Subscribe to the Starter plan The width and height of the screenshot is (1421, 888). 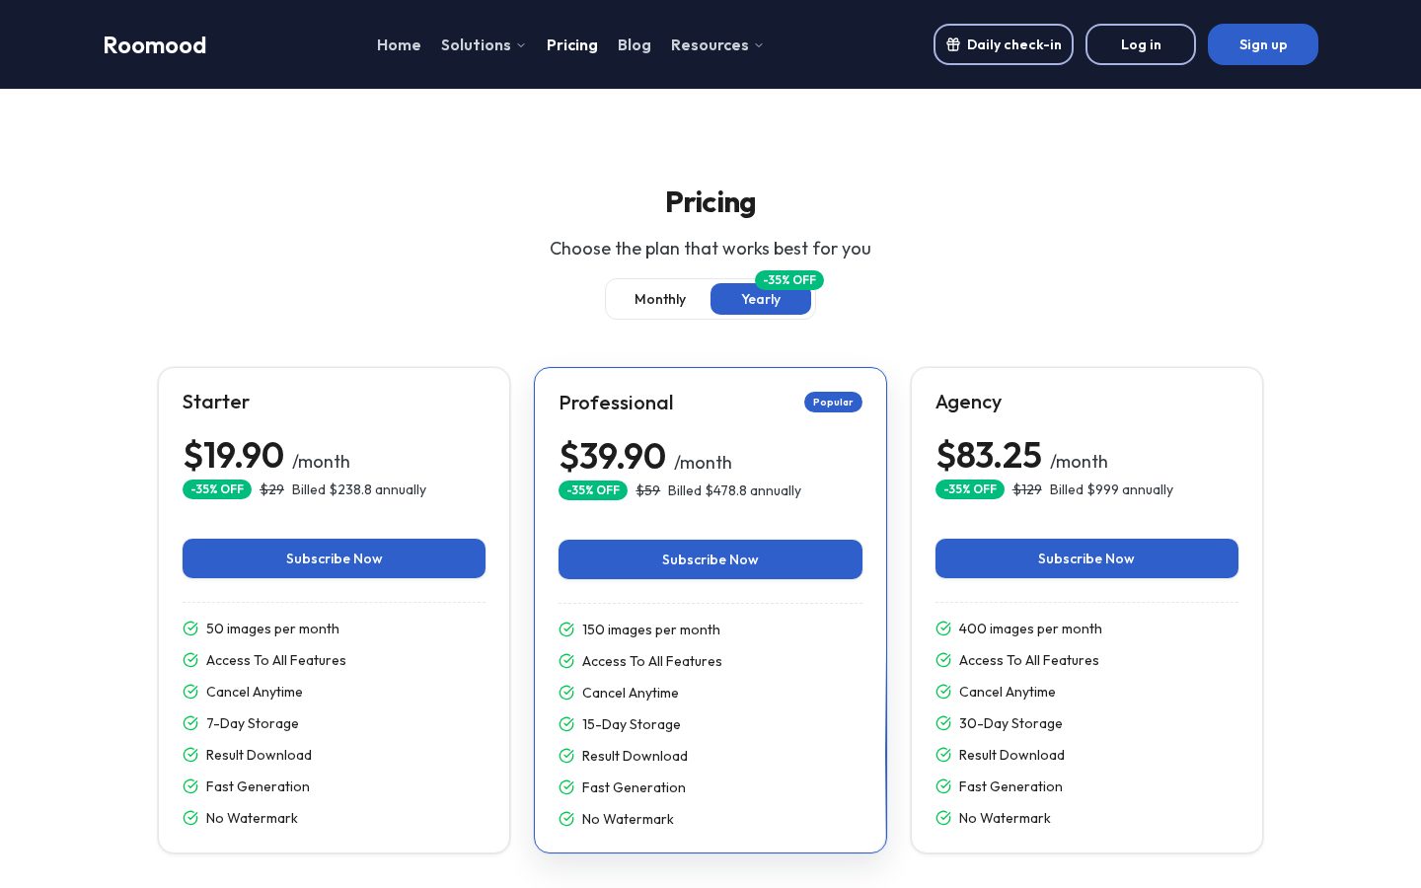point(334,558)
